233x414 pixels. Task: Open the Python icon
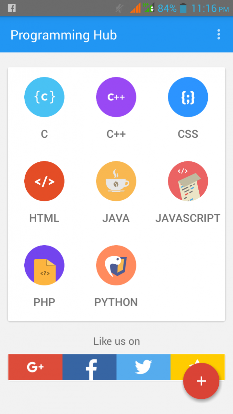point(116,265)
